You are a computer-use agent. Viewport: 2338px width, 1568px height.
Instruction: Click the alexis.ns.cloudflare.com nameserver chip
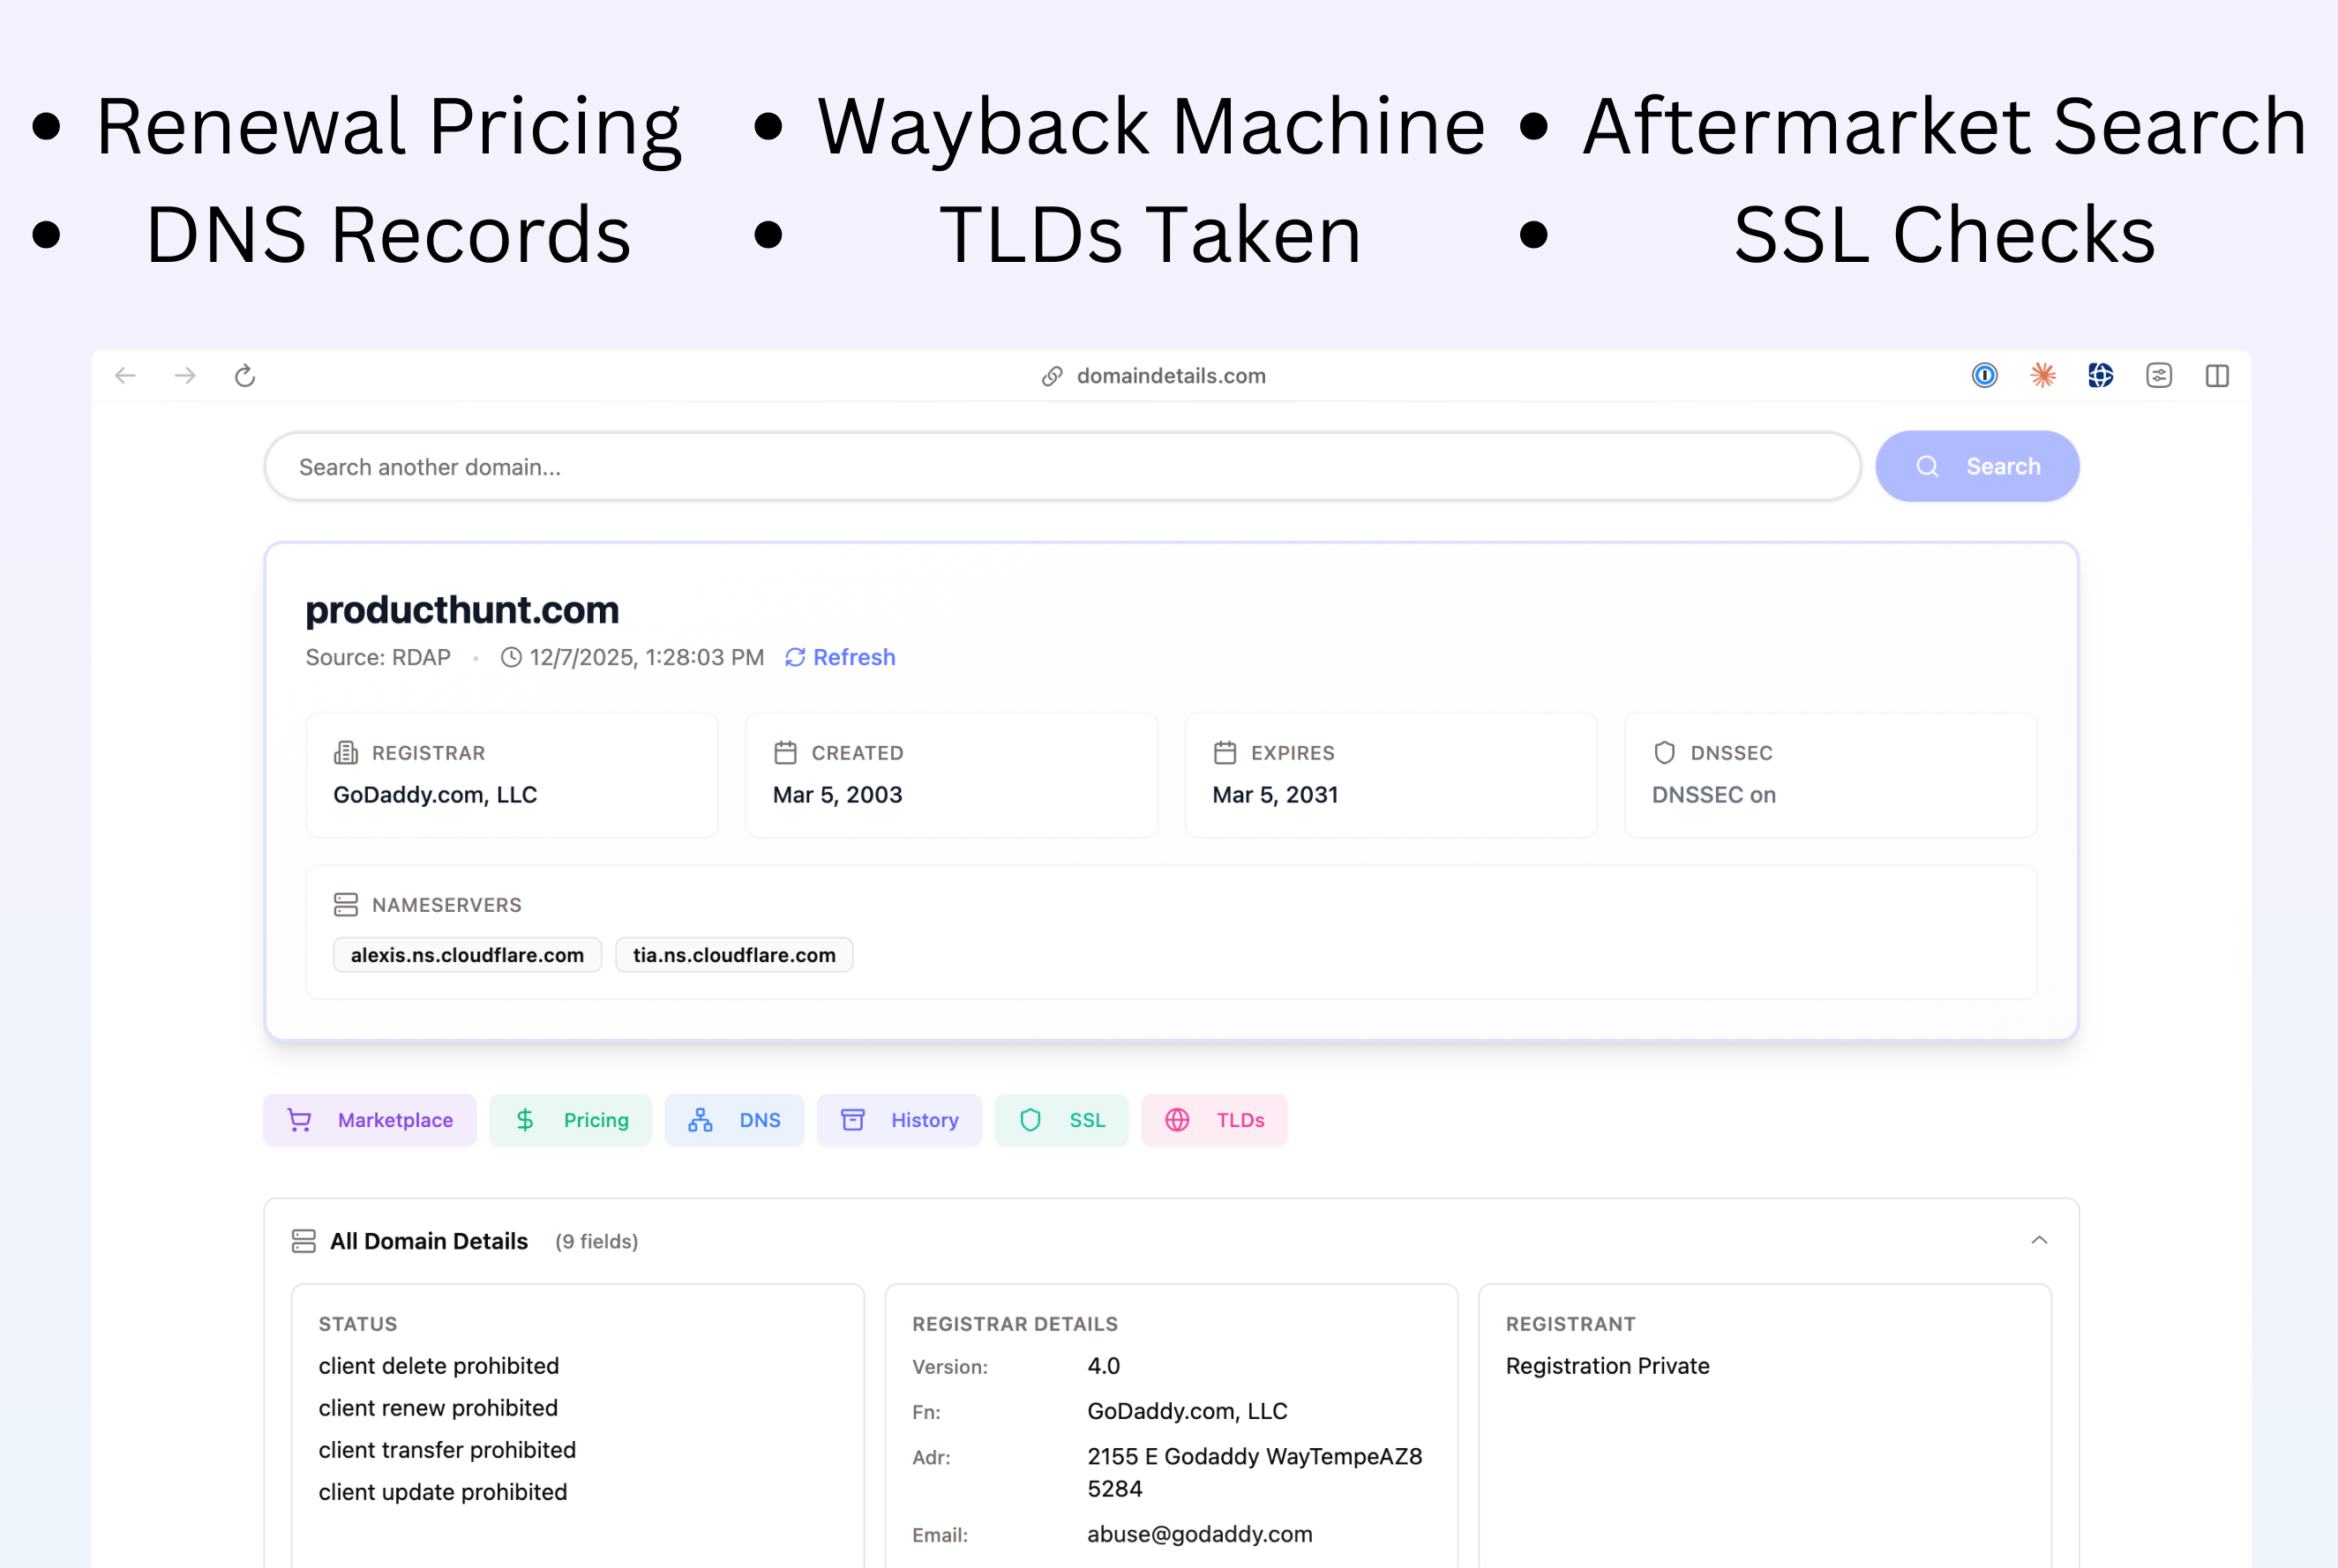468,955
